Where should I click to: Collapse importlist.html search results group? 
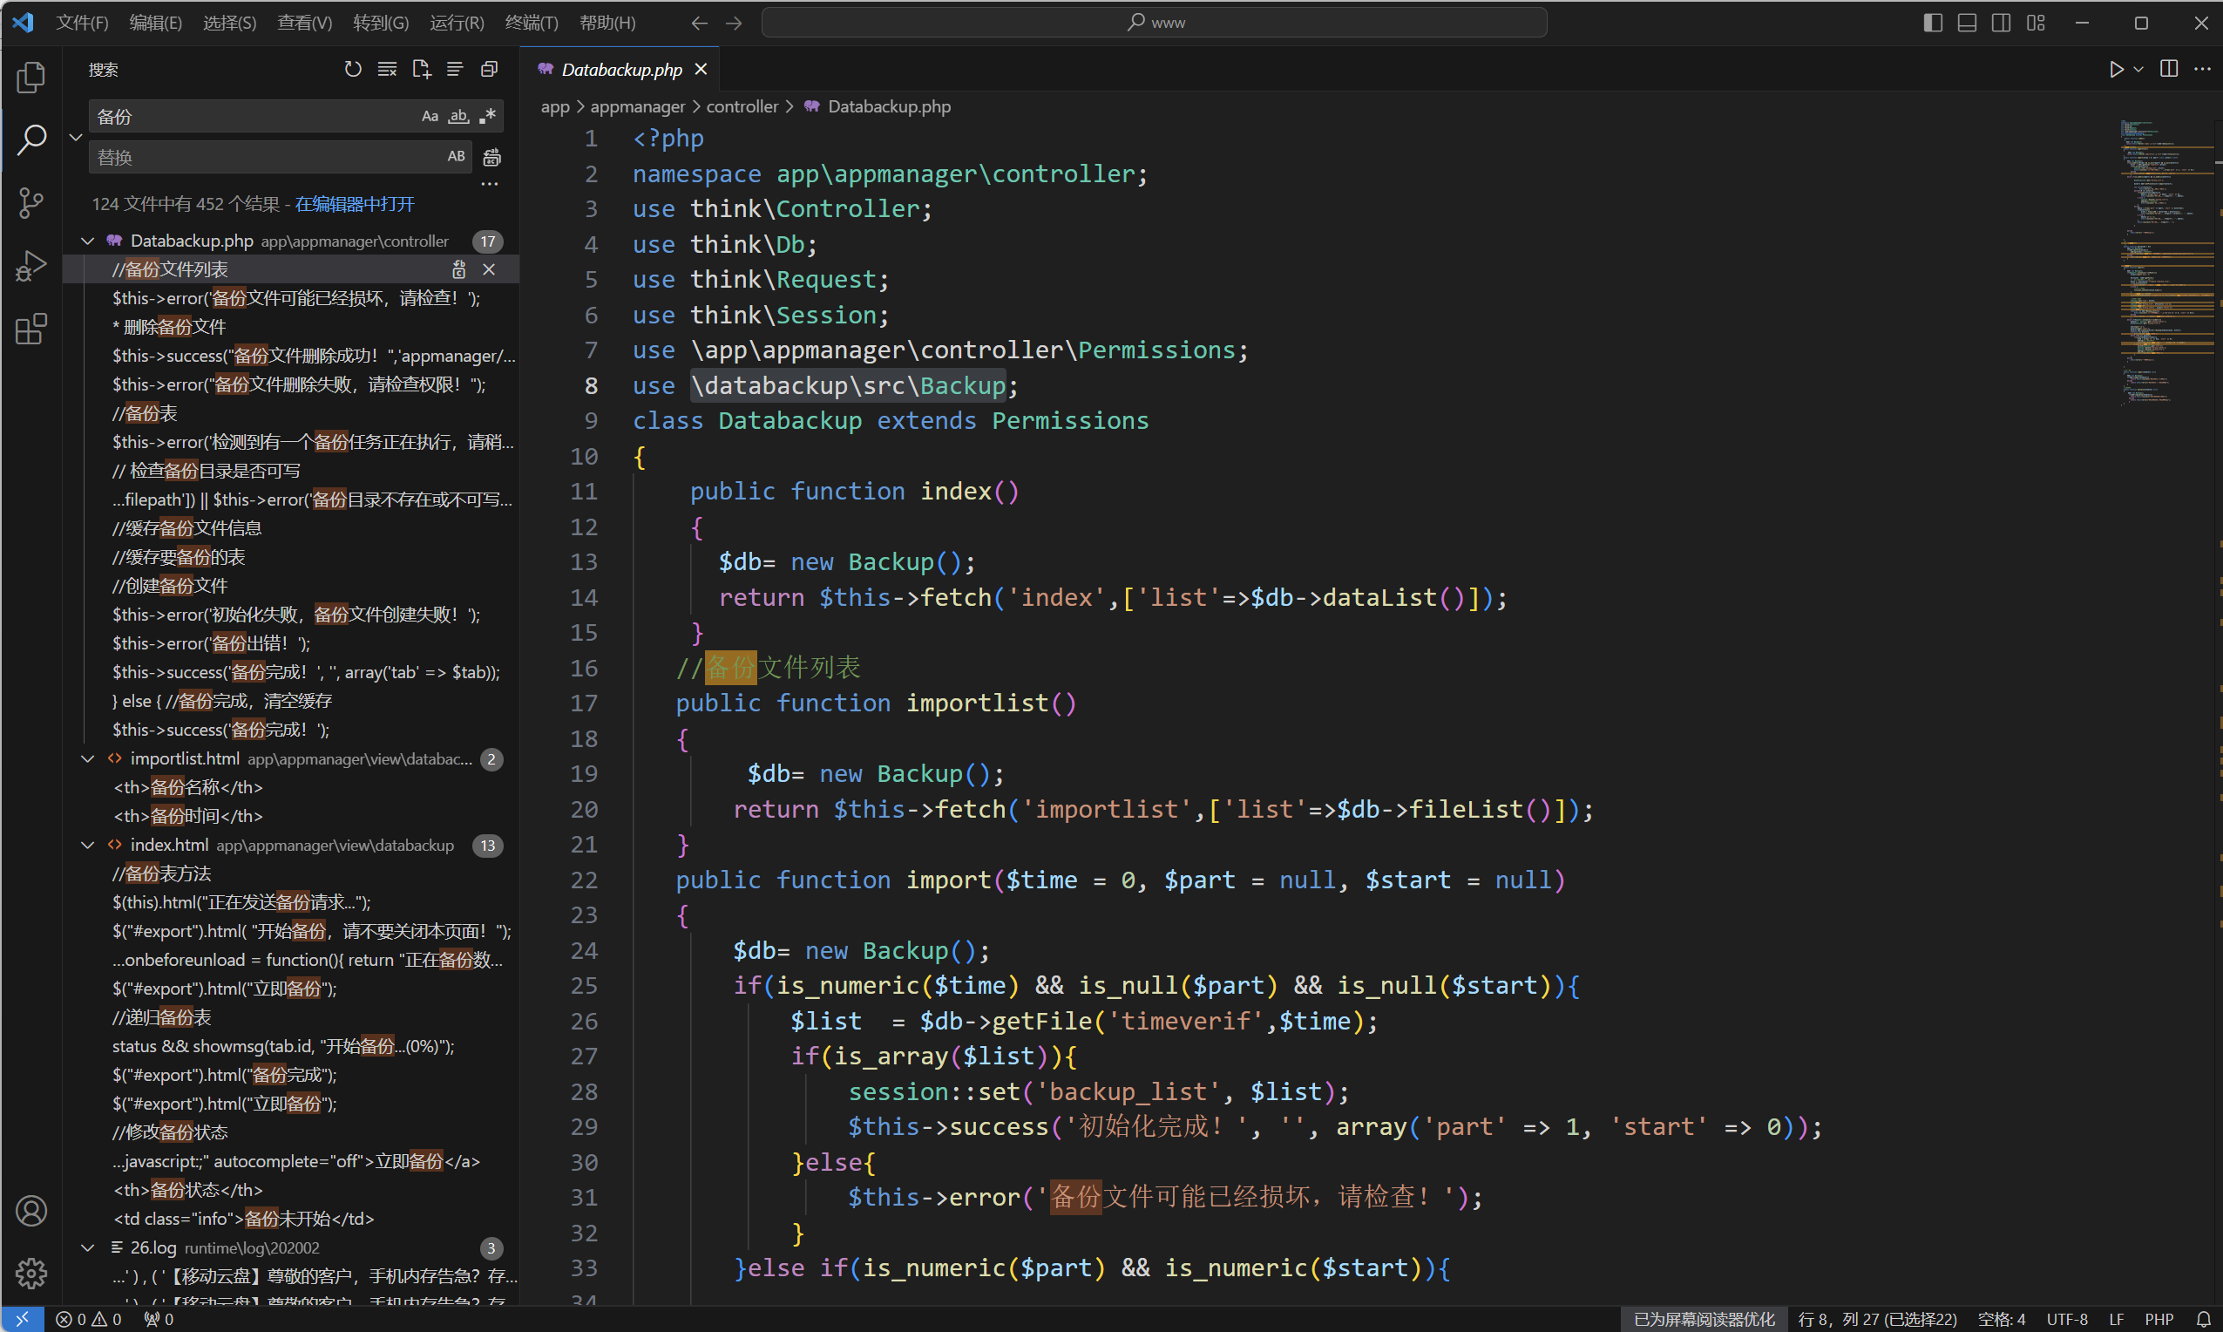pos(87,758)
